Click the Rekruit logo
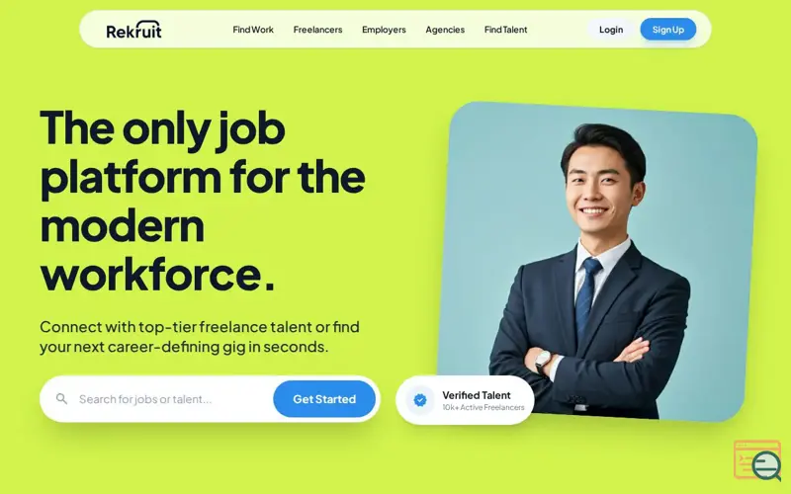 [x=133, y=31]
